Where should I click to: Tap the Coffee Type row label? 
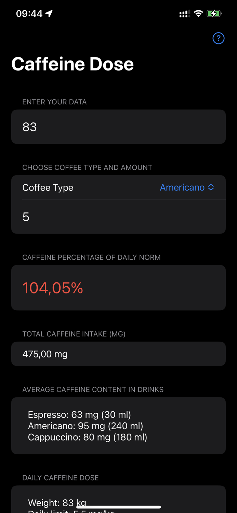coord(48,187)
